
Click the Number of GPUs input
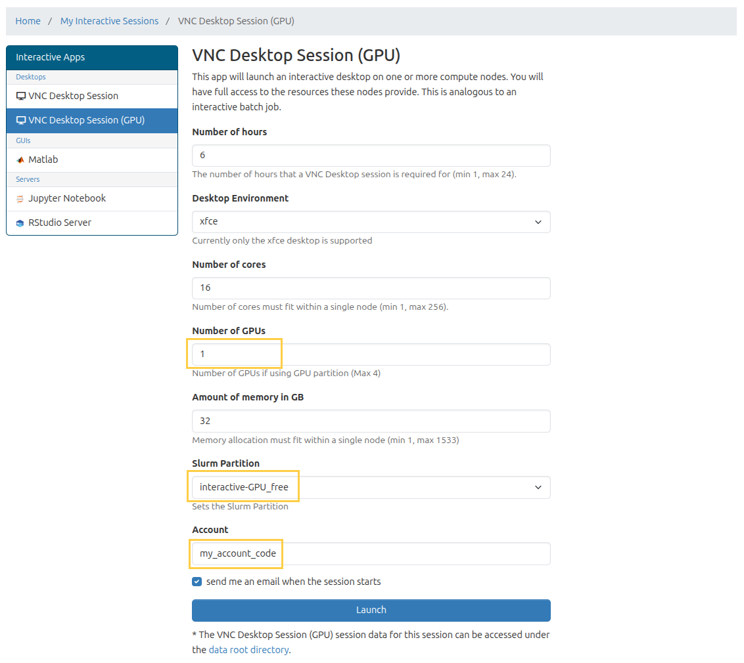(x=371, y=354)
